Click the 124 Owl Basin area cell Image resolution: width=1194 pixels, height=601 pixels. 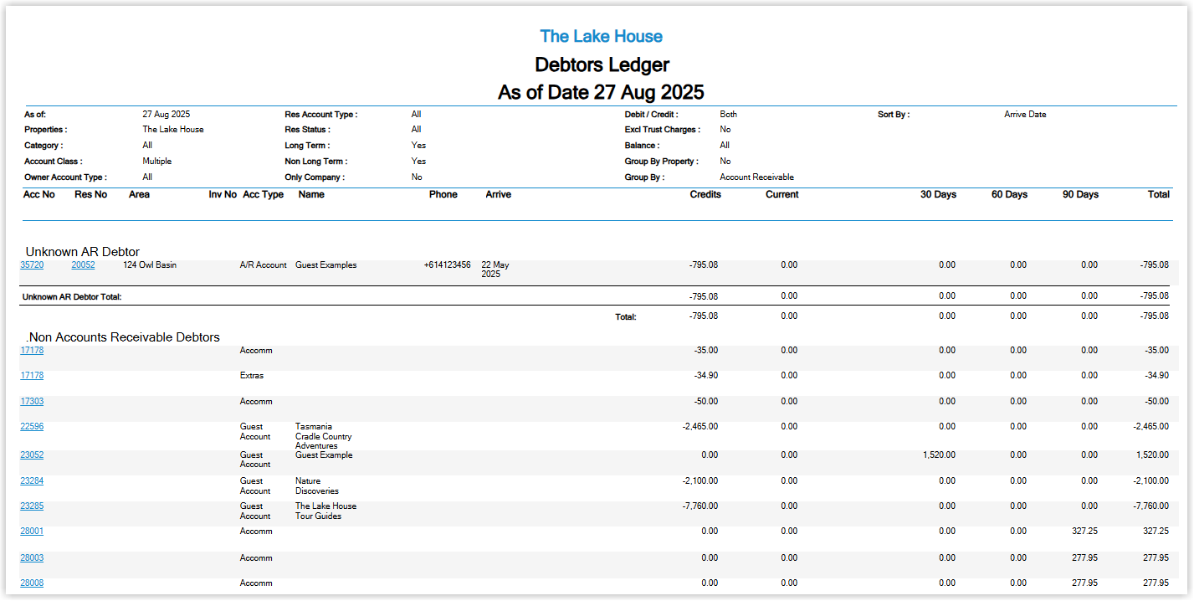(x=150, y=265)
